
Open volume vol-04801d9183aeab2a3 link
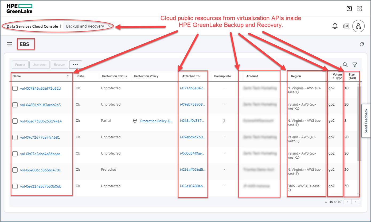pos(40,105)
